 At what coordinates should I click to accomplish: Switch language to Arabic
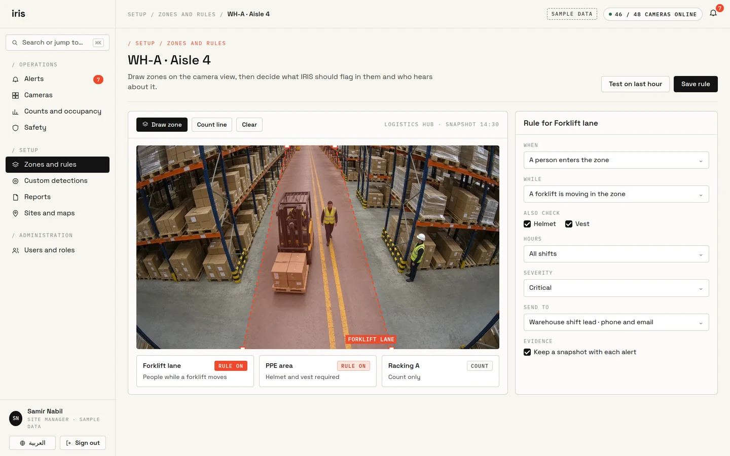point(32,443)
